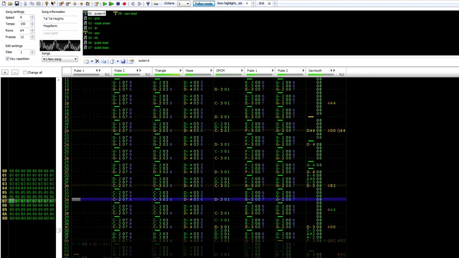Image resolution: width=459 pixels, height=258 pixels.
Task: Add a new instrument
Action: (x=87, y=61)
